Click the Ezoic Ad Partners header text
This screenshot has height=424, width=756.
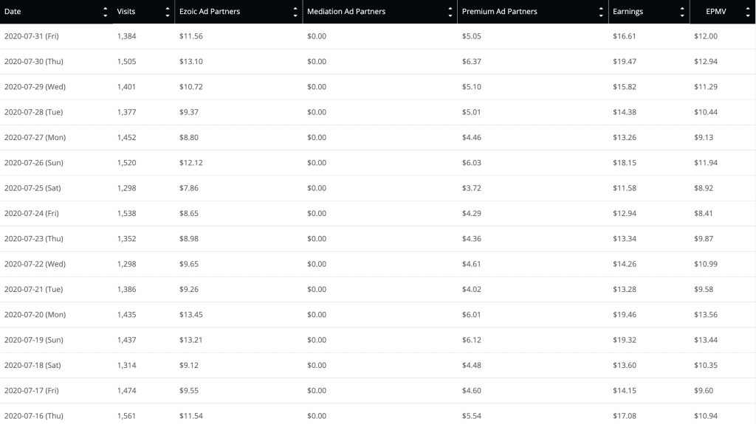point(210,12)
